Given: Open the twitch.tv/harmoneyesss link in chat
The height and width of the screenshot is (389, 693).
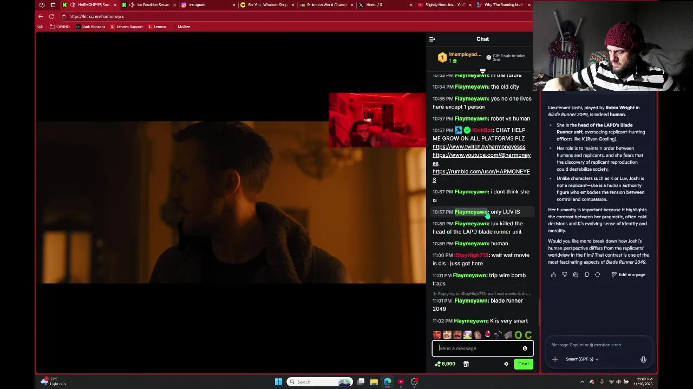Looking at the screenshot, I should tap(479, 146).
